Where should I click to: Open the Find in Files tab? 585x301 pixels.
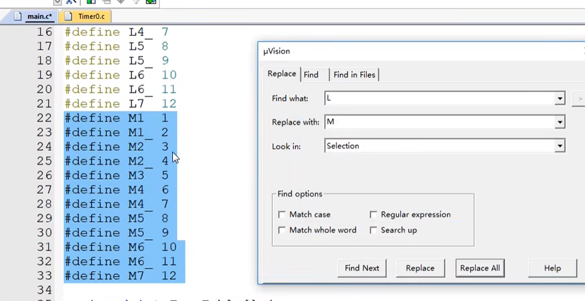tap(354, 75)
